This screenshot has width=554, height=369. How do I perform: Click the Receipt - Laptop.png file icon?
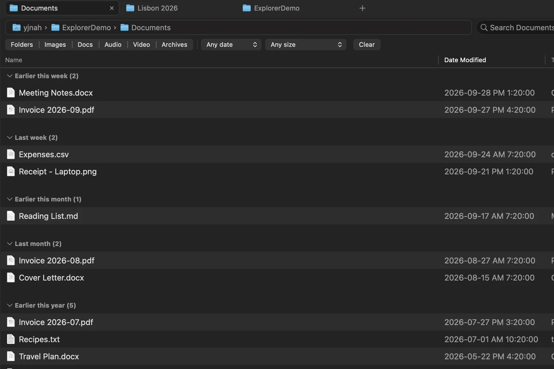pos(11,172)
